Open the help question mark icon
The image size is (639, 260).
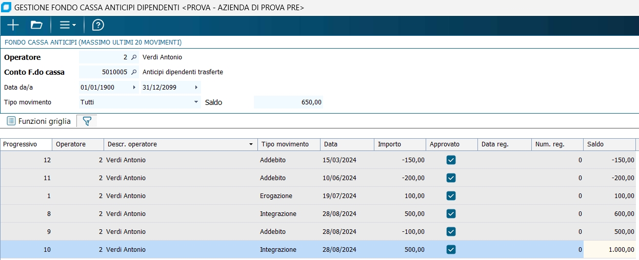pos(98,25)
